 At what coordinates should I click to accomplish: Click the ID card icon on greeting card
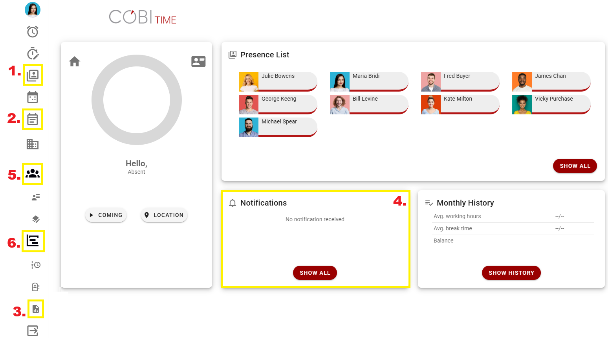pyautogui.click(x=198, y=62)
